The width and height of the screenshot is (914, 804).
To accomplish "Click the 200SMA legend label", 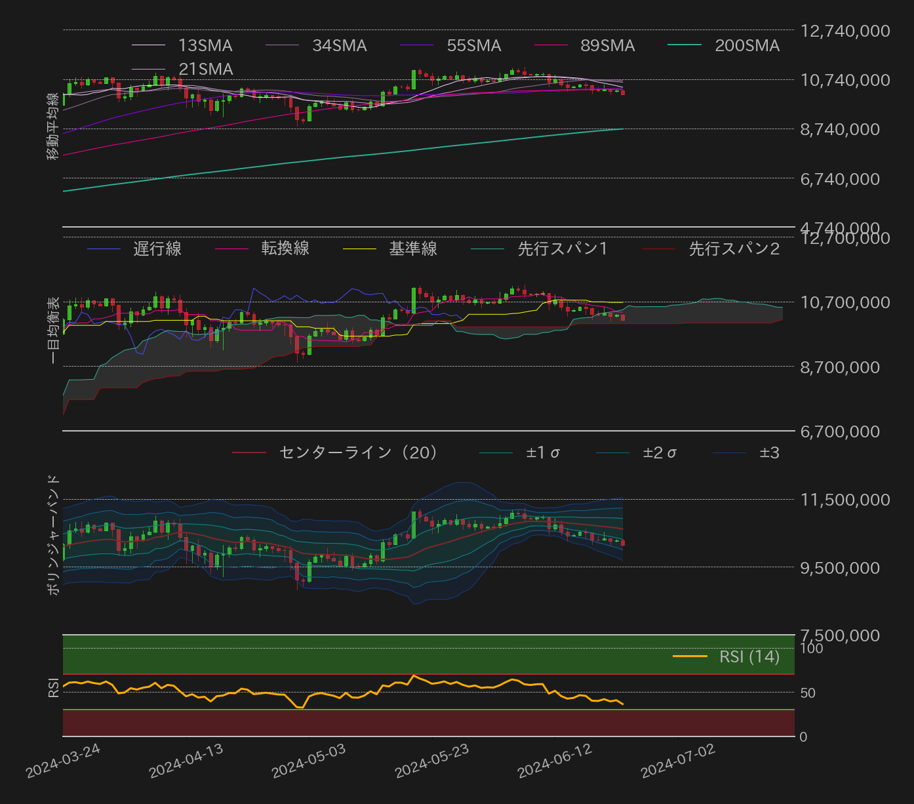I will tap(747, 45).
